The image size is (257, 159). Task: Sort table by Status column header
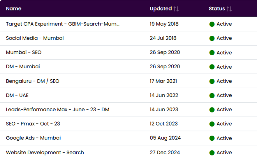click(x=217, y=9)
